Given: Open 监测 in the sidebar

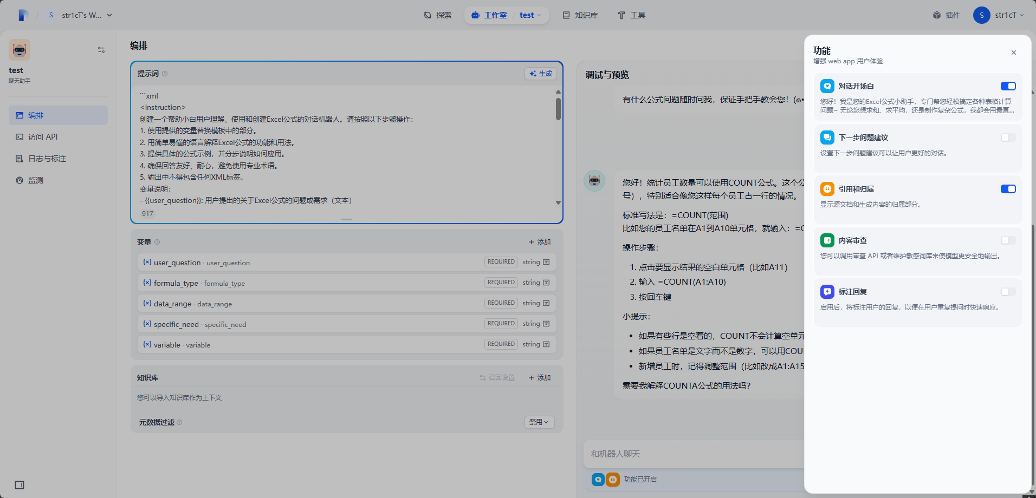Looking at the screenshot, I should [58, 180].
